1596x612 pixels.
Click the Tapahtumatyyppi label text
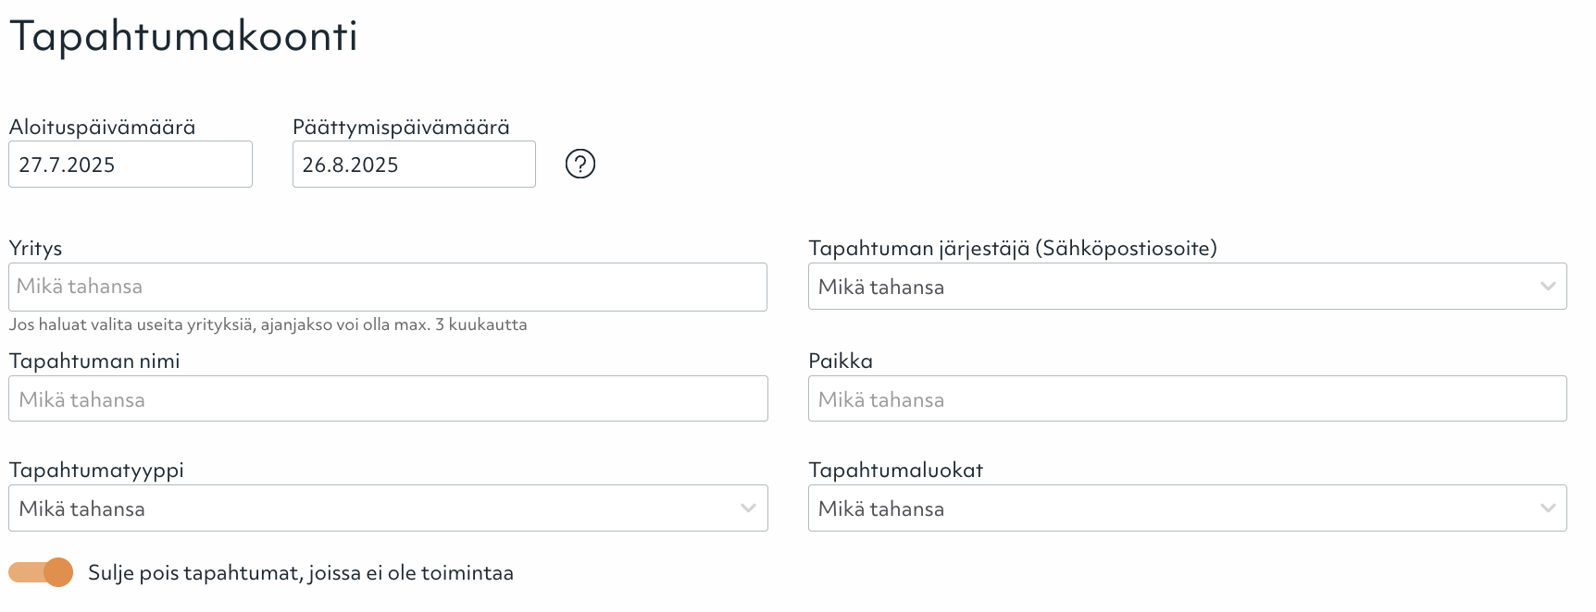point(96,470)
